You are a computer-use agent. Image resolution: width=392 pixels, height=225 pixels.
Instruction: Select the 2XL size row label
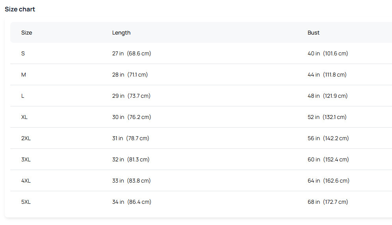(26, 138)
